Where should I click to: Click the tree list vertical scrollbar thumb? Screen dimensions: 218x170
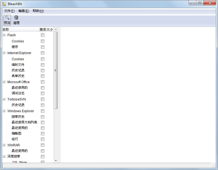click(x=56, y=70)
